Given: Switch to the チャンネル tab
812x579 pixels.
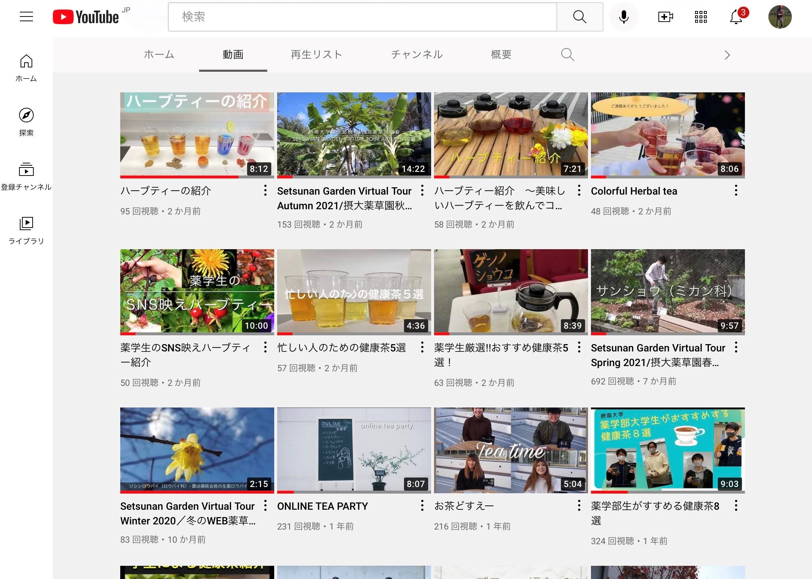Looking at the screenshot, I should pyautogui.click(x=417, y=54).
